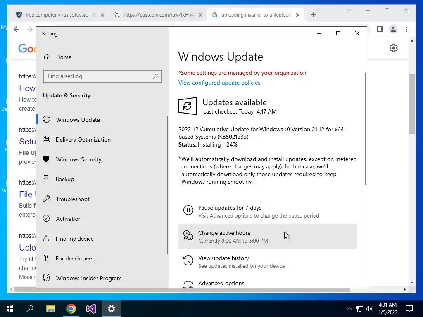The height and width of the screenshot is (317, 423).
Task: Open Troubleshoot settings
Action: (x=73, y=199)
